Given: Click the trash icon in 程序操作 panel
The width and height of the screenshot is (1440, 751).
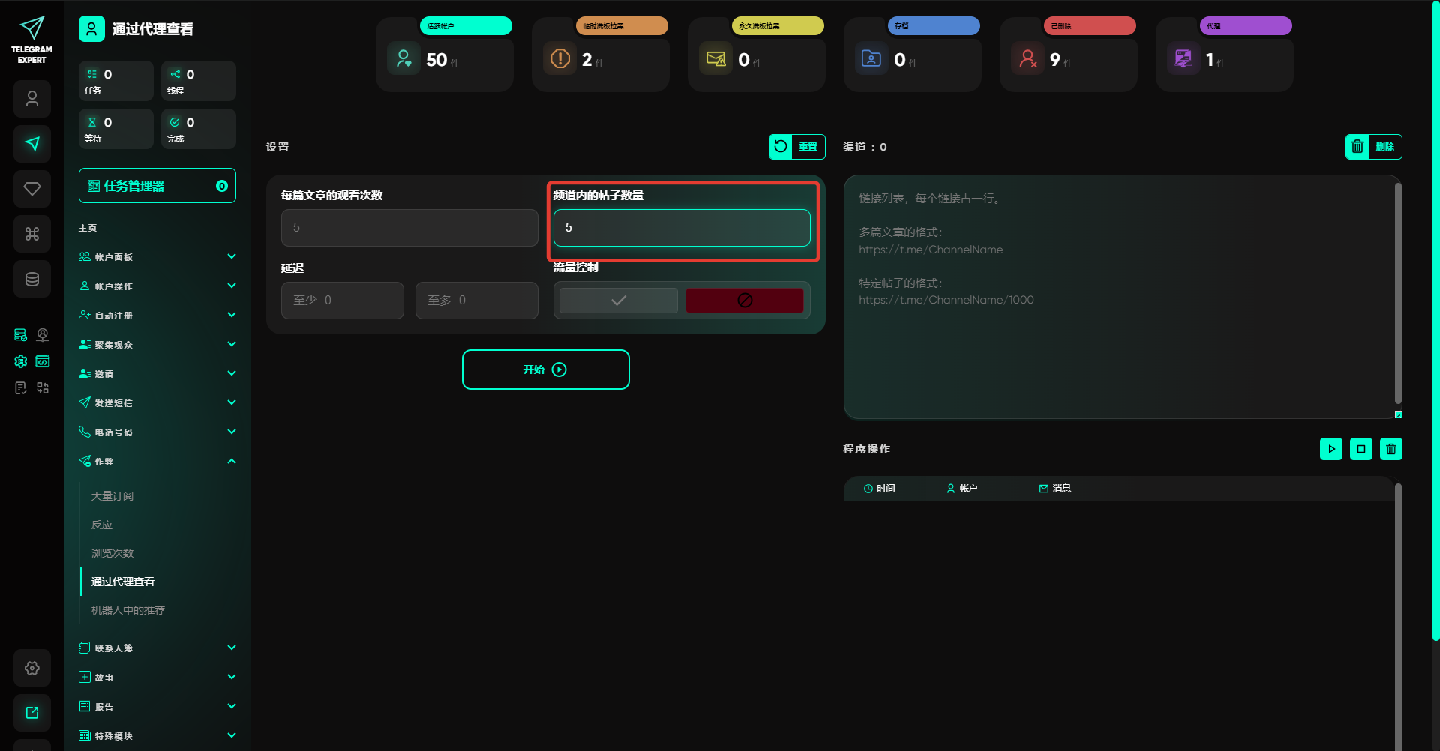Looking at the screenshot, I should [x=1390, y=449].
